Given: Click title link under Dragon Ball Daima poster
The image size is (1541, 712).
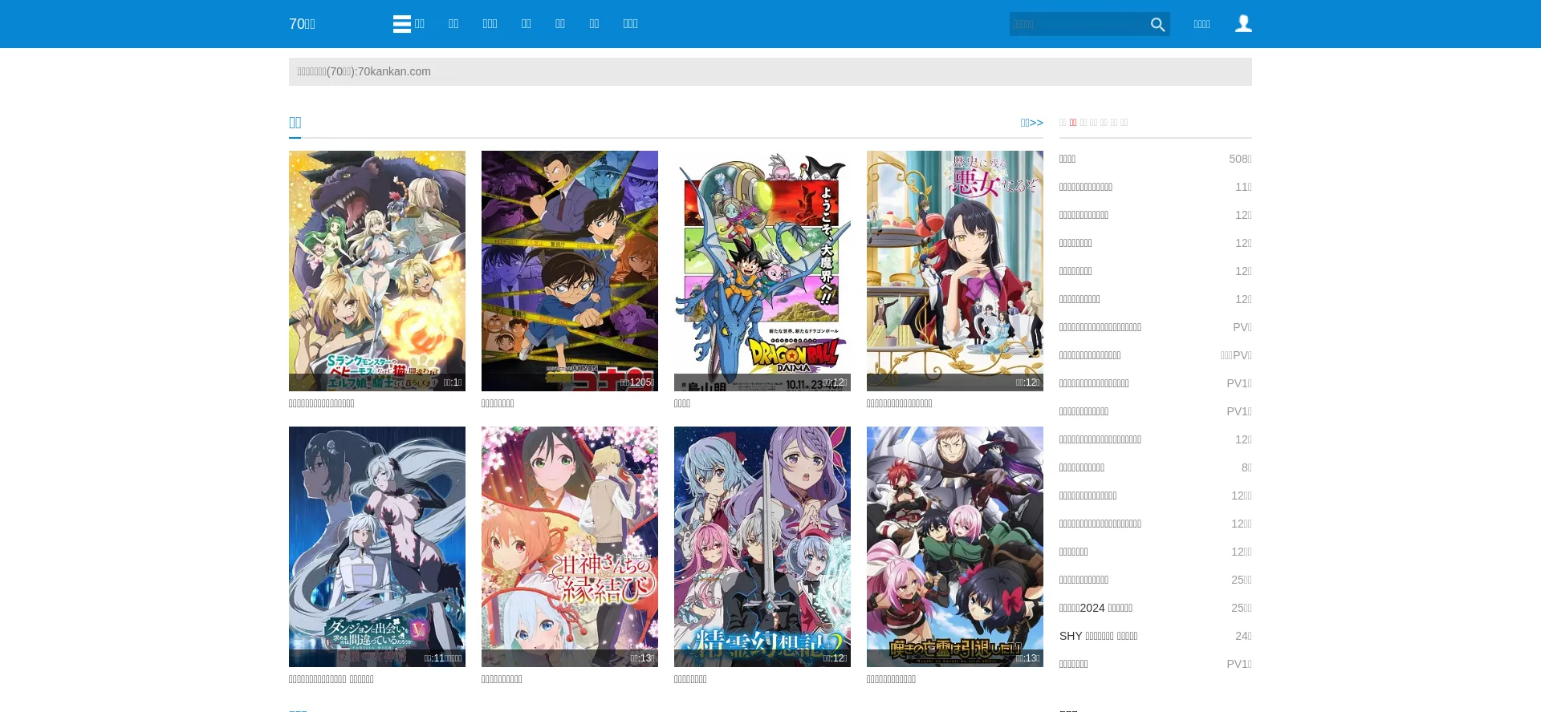Looking at the screenshot, I should coord(682,403).
